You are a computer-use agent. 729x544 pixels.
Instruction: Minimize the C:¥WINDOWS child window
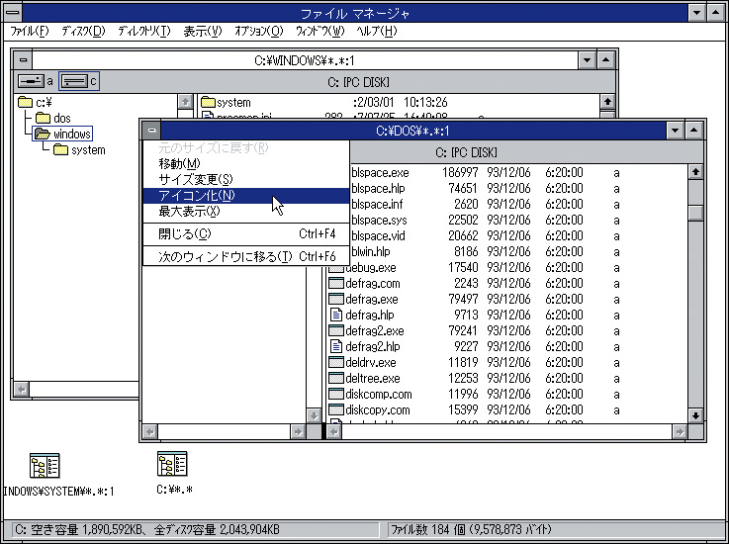[x=587, y=60]
